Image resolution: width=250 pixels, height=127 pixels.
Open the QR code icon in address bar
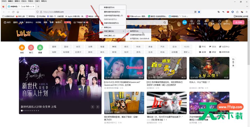coord(195,12)
